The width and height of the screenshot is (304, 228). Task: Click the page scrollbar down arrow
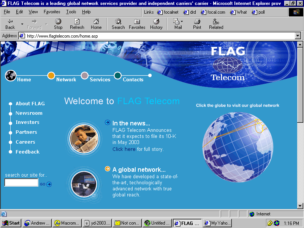pos(300,206)
